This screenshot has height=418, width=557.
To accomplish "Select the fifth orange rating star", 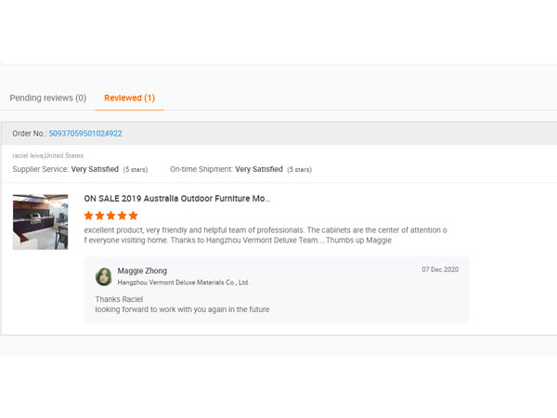I will [x=134, y=216].
